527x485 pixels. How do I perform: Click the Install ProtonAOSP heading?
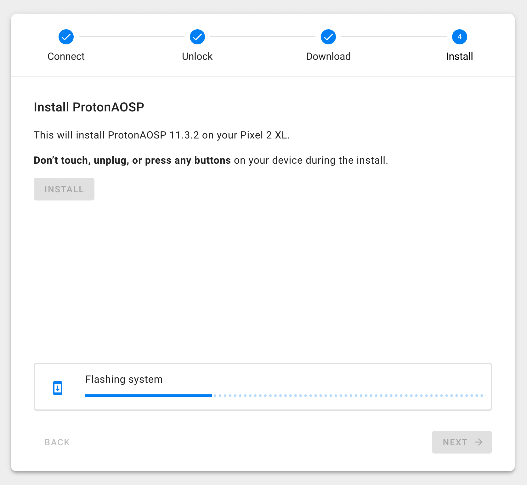coord(89,107)
